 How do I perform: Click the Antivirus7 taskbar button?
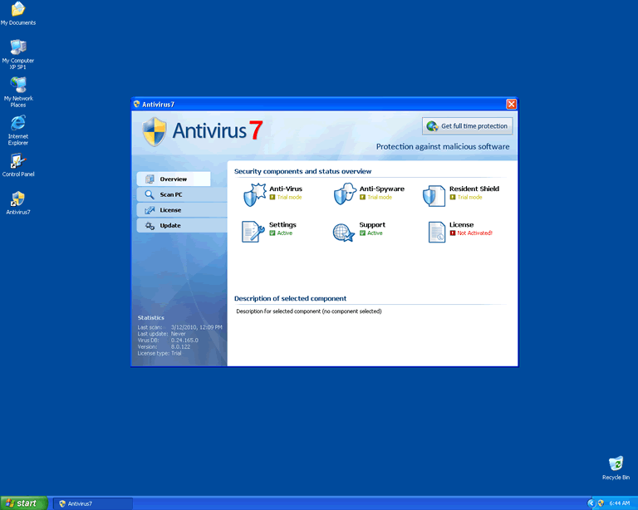point(91,503)
